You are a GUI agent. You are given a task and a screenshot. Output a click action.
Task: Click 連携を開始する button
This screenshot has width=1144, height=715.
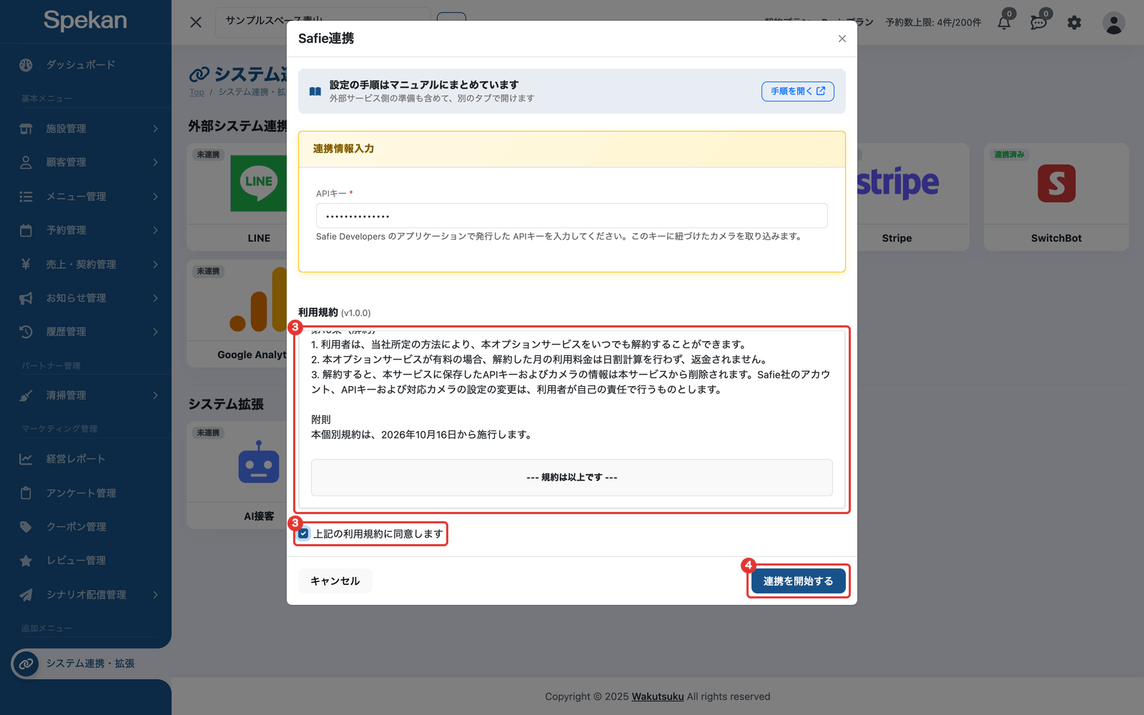tap(798, 581)
